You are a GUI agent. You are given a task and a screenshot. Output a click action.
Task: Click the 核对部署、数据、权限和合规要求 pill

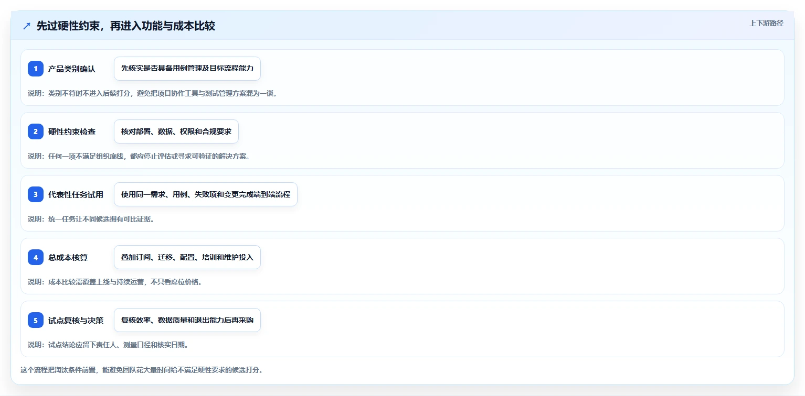(176, 131)
